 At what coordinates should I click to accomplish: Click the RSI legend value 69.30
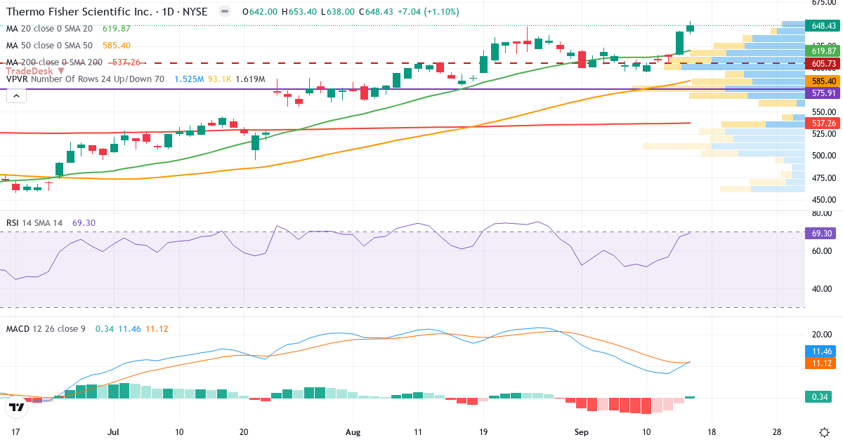(84, 223)
